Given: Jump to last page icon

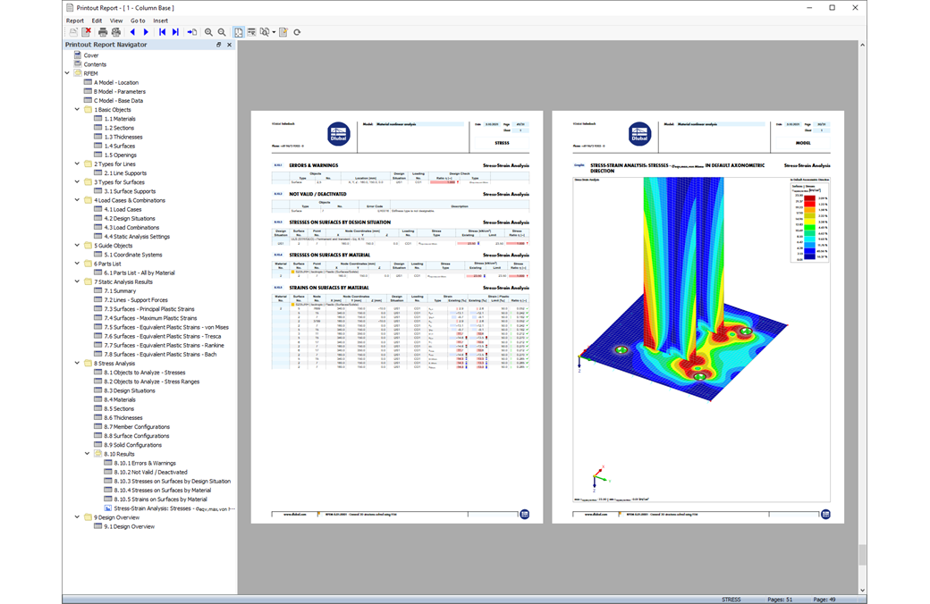Looking at the screenshot, I should click(x=175, y=32).
